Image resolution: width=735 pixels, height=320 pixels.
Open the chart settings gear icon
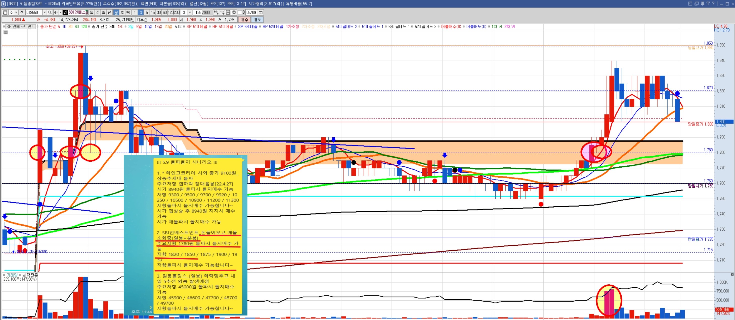coord(234,13)
